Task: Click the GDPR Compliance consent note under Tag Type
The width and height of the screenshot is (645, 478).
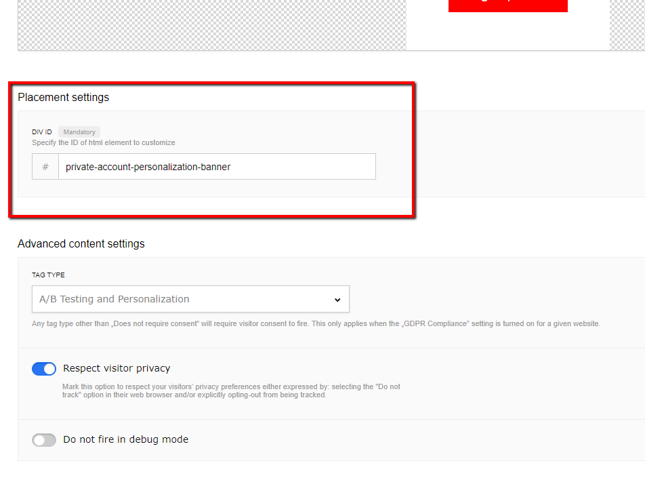Action: click(316, 324)
